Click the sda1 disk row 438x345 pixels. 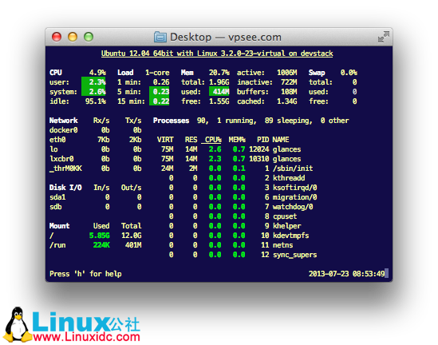coord(96,197)
